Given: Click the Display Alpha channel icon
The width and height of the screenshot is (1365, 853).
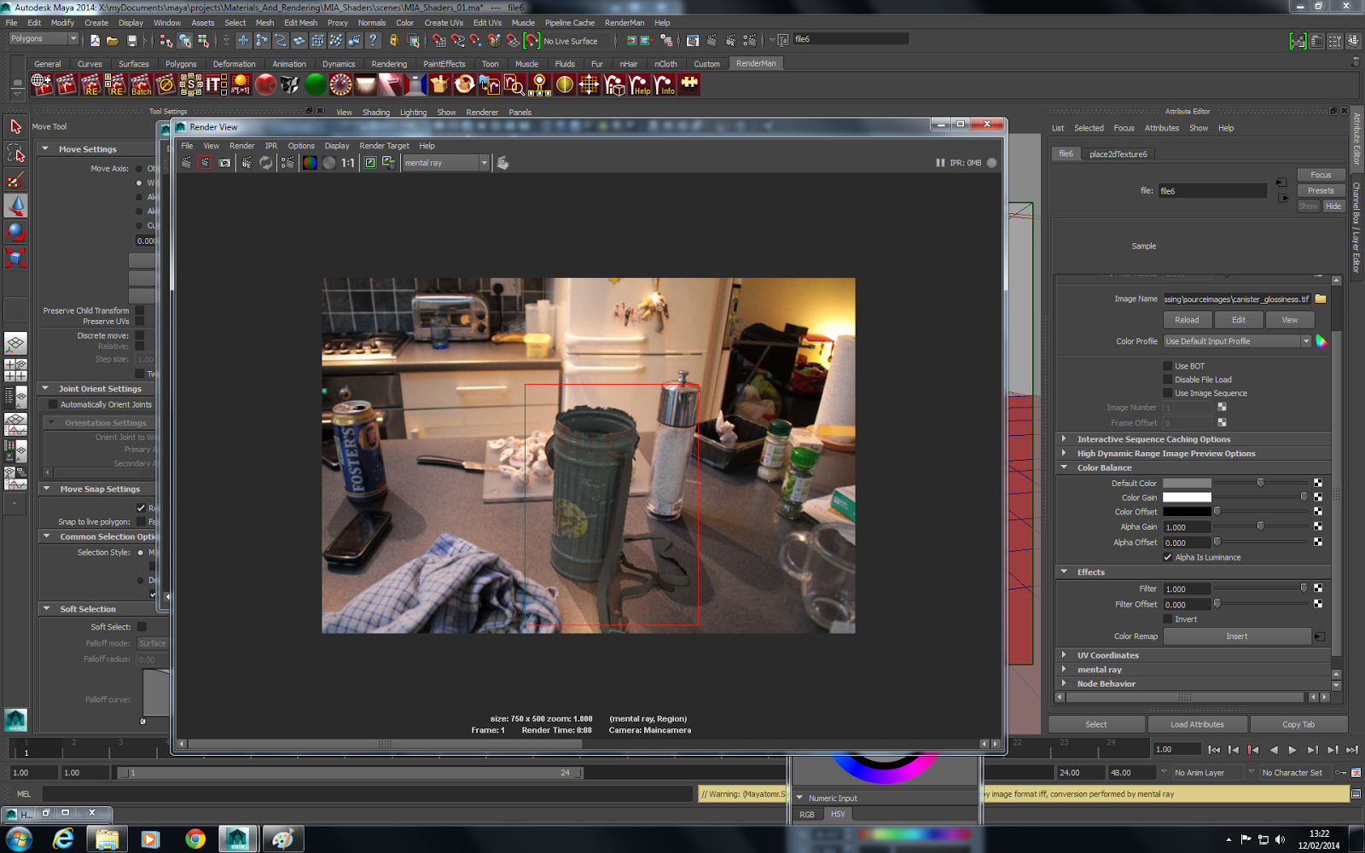Looking at the screenshot, I should [x=329, y=163].
